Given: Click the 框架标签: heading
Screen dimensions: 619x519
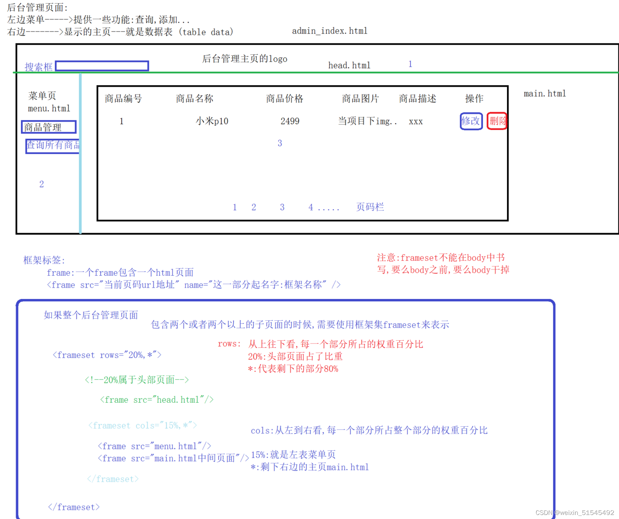Looking at the screenshot, I should 44,260.
